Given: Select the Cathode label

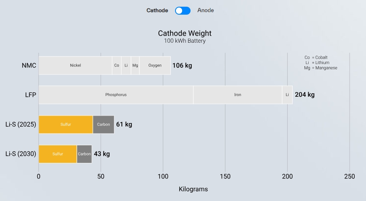Looking at the screenshot, I should point(157,10).
